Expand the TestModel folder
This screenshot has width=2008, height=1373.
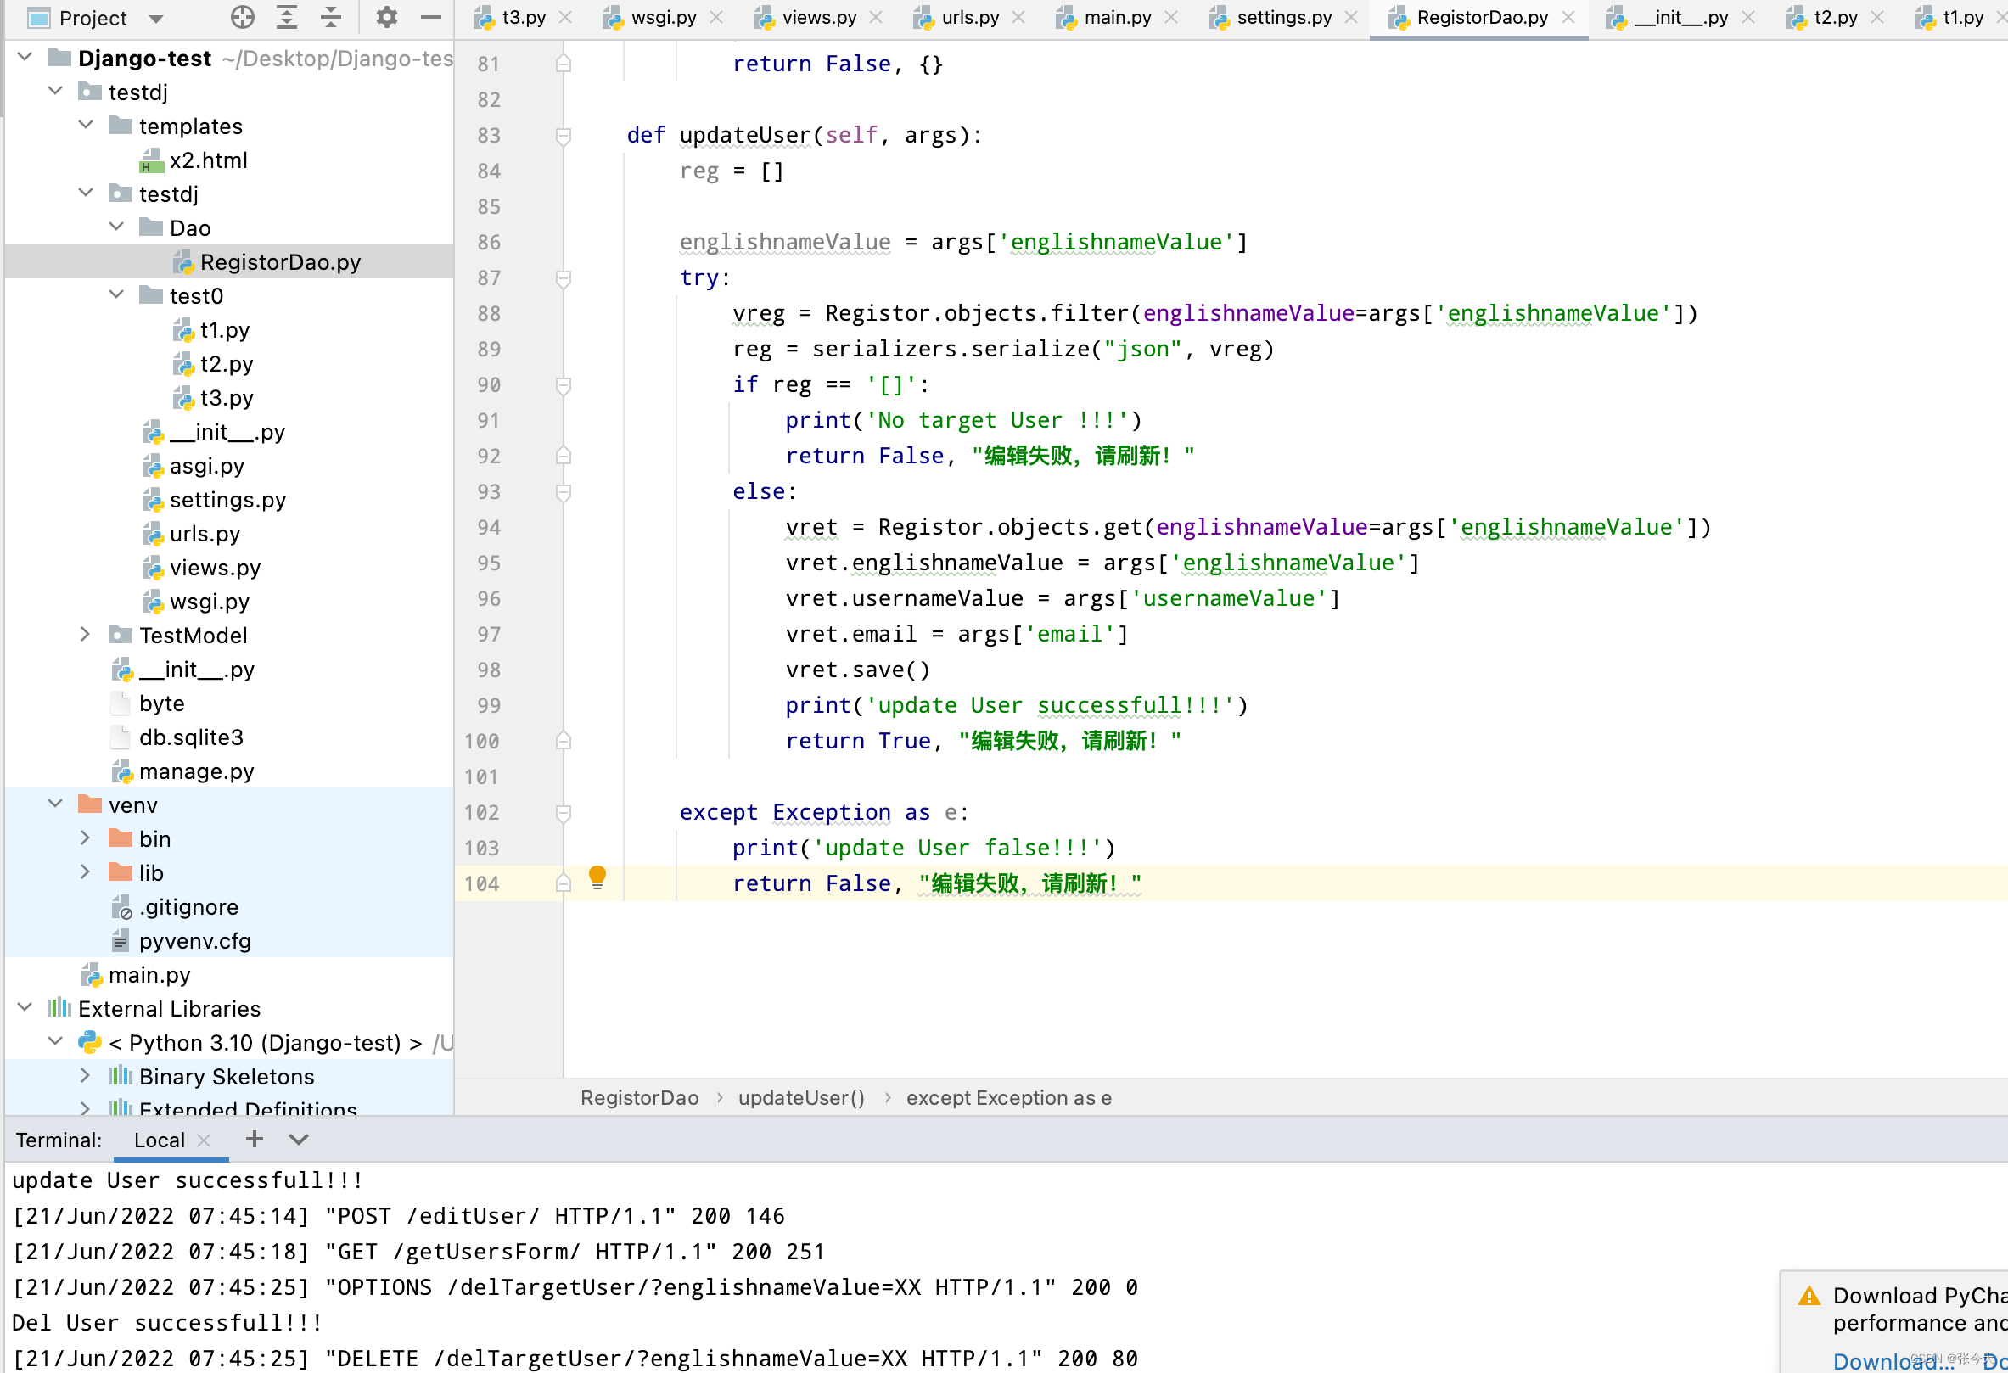click(x=85, y=635)
